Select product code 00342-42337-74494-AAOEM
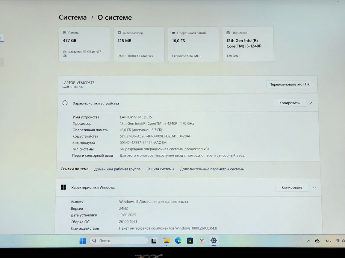This screenshot has height=258, width=345. click(143, 143)
